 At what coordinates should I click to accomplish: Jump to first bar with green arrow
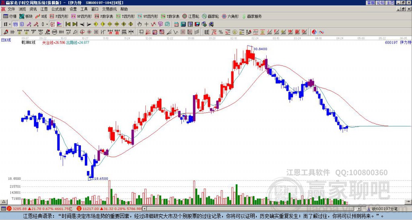[68, 24]
